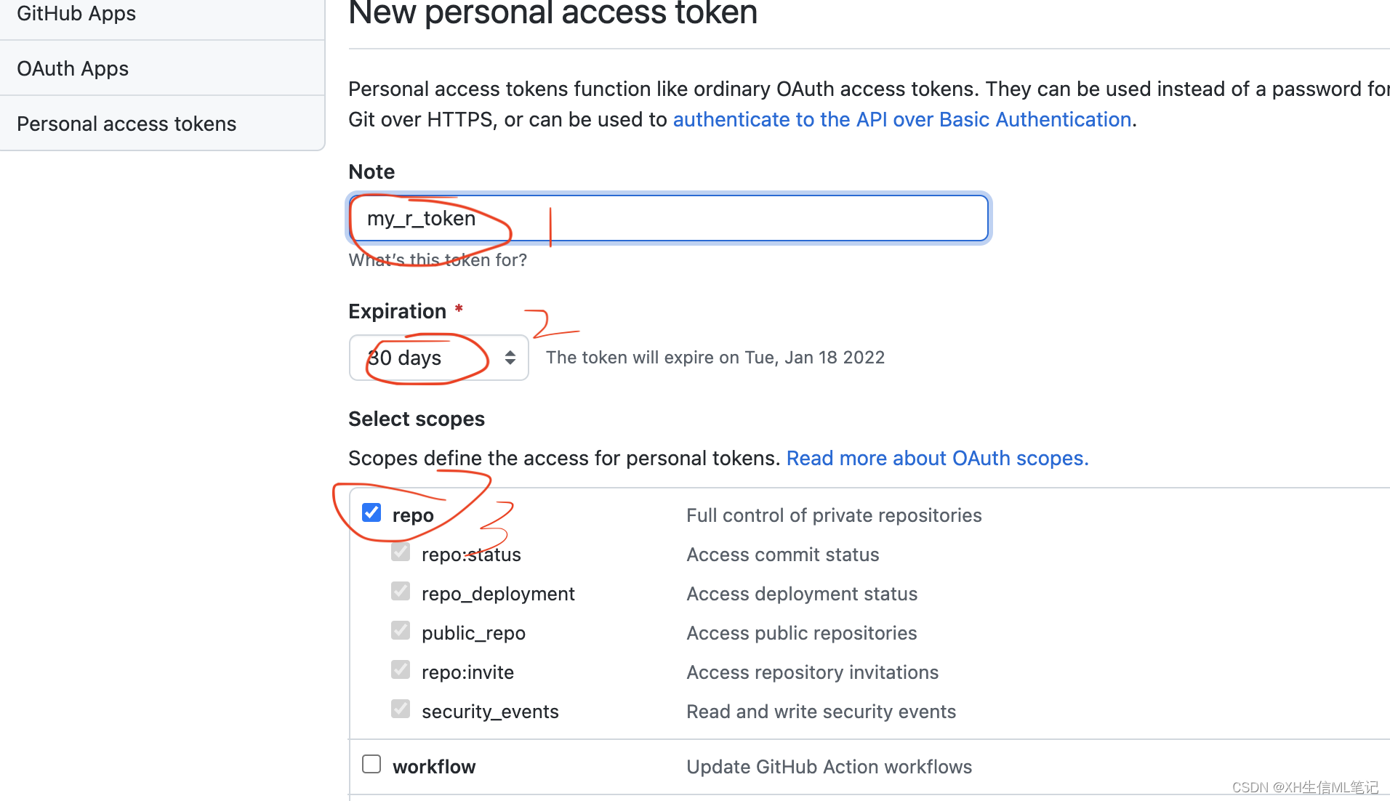Toggle the public_repo checkbox

(401, 631)
